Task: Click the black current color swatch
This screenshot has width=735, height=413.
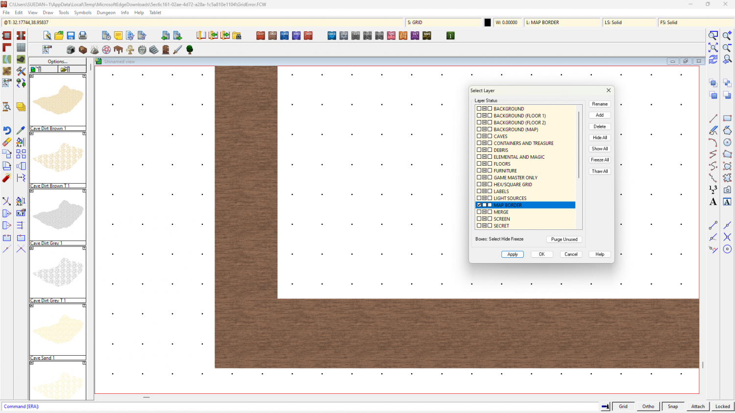Action: pyautogui.click(x=488, y=23)
